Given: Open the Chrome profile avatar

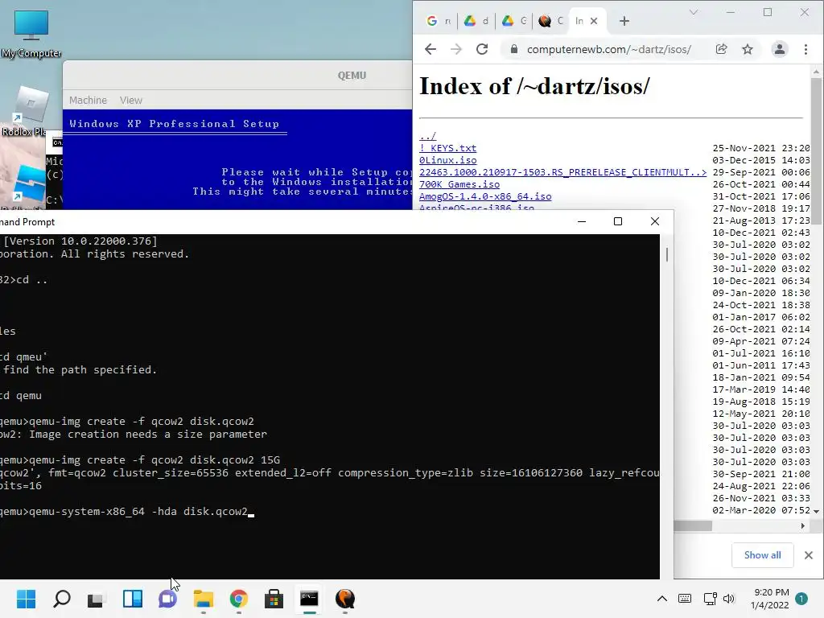Looking at the screenshot, I should (x=779, y=49).
